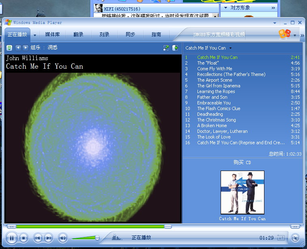The height and width of the screenshot is (249, 307).
Task: Click the album cover art thumbnail
Action: click(243, 193)
